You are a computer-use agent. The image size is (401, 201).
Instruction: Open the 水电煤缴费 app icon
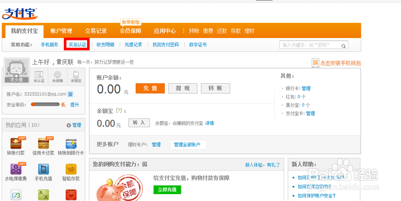[x=16, y=169]
